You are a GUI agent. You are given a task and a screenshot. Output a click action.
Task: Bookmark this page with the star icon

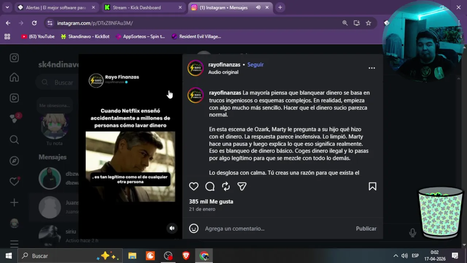[368, 23]
